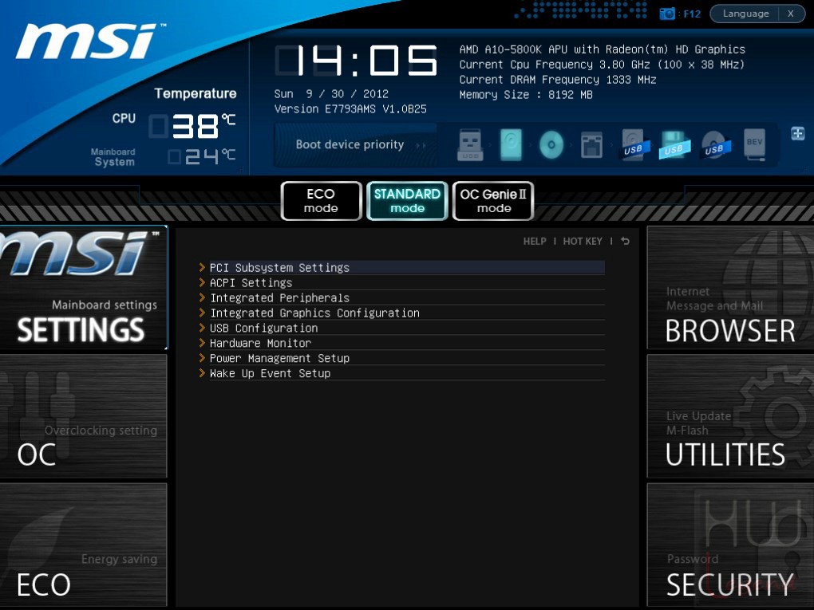This screenshot has height=610, width=814.
Task: Enable ECO mode
Action: (321, 201)
